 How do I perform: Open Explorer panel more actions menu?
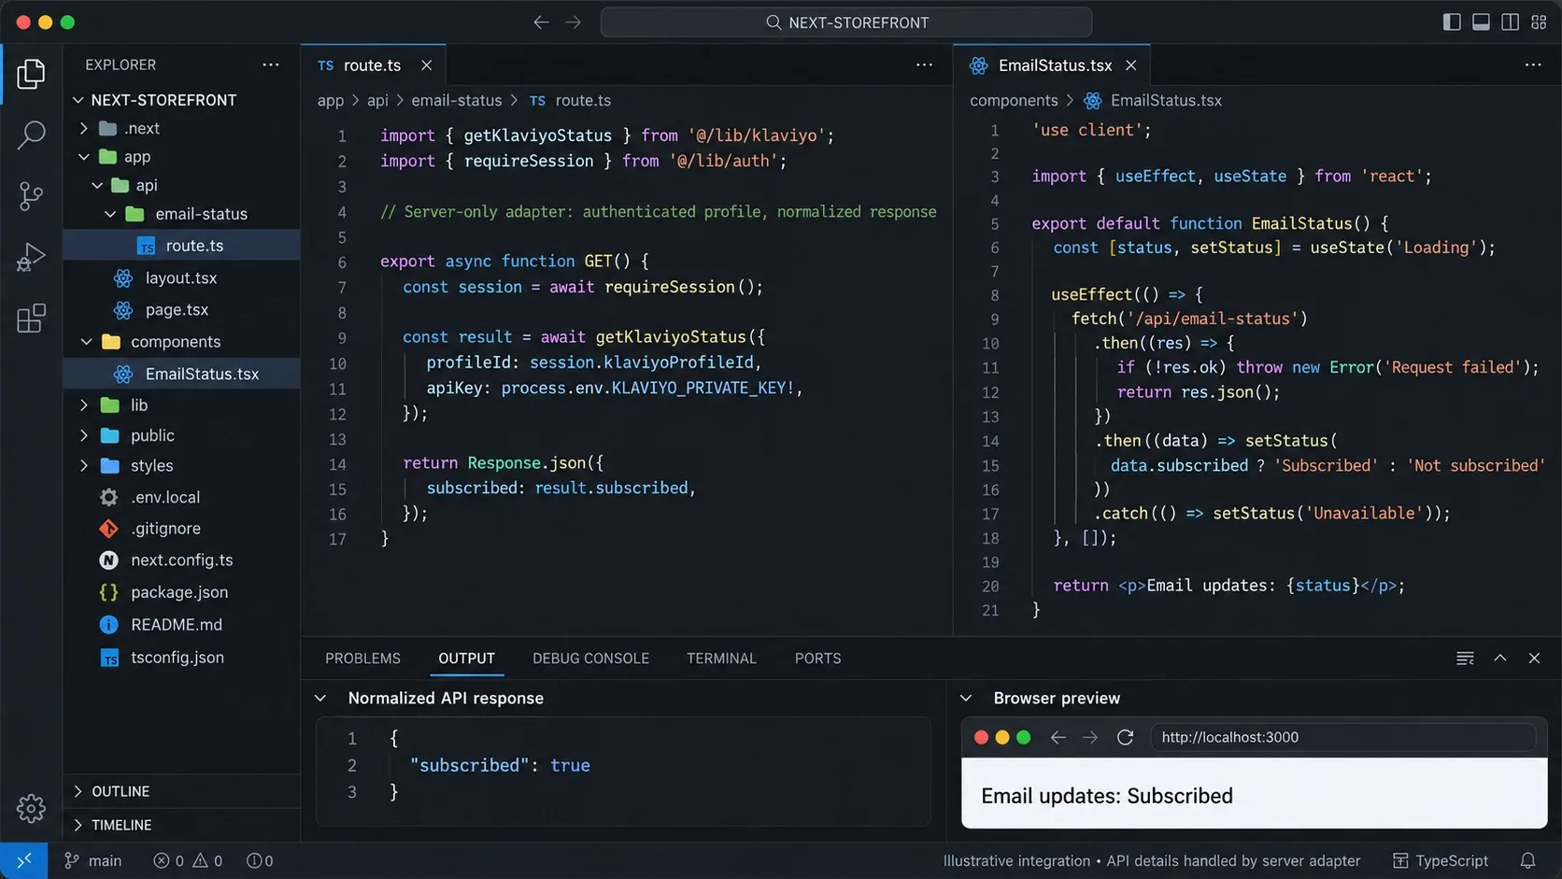click(x=271, y=64)
